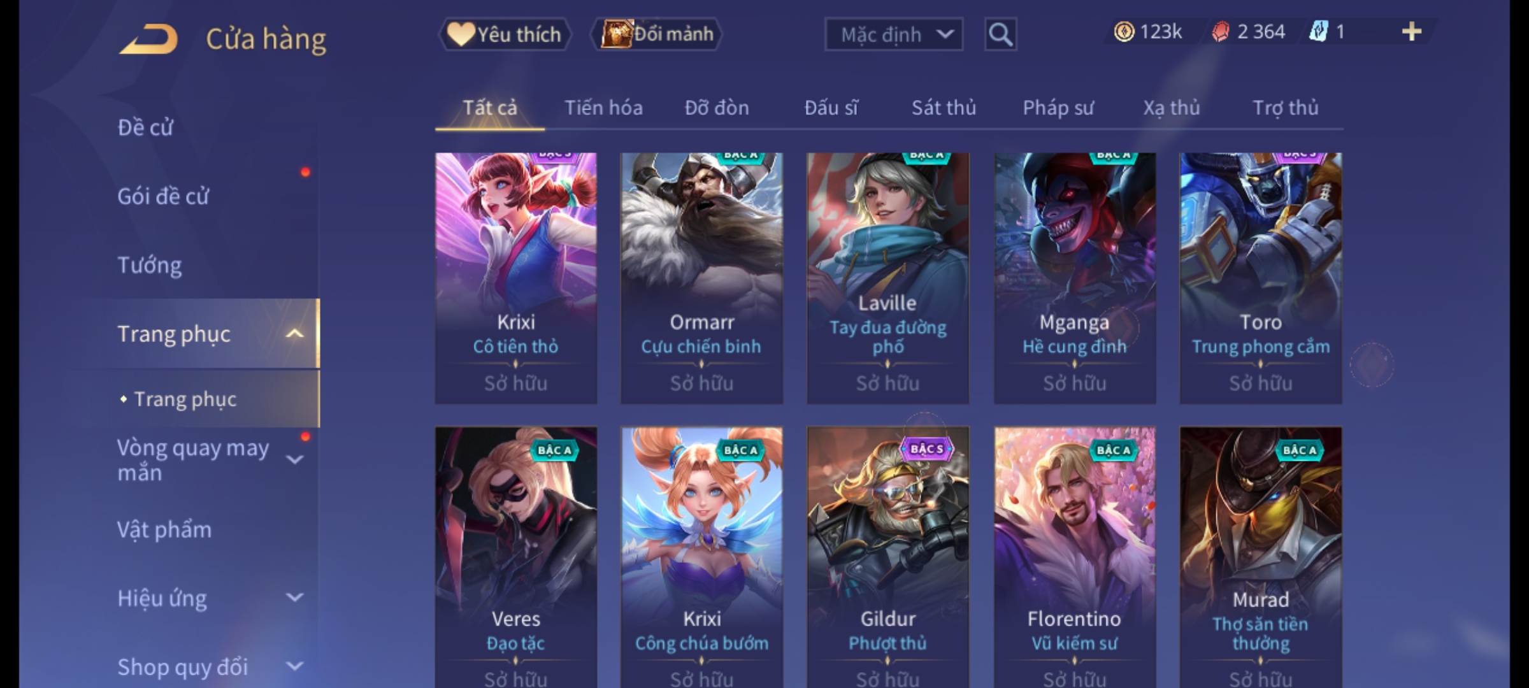Select the Laville Tay đua đường phố skin

point(888,278)
